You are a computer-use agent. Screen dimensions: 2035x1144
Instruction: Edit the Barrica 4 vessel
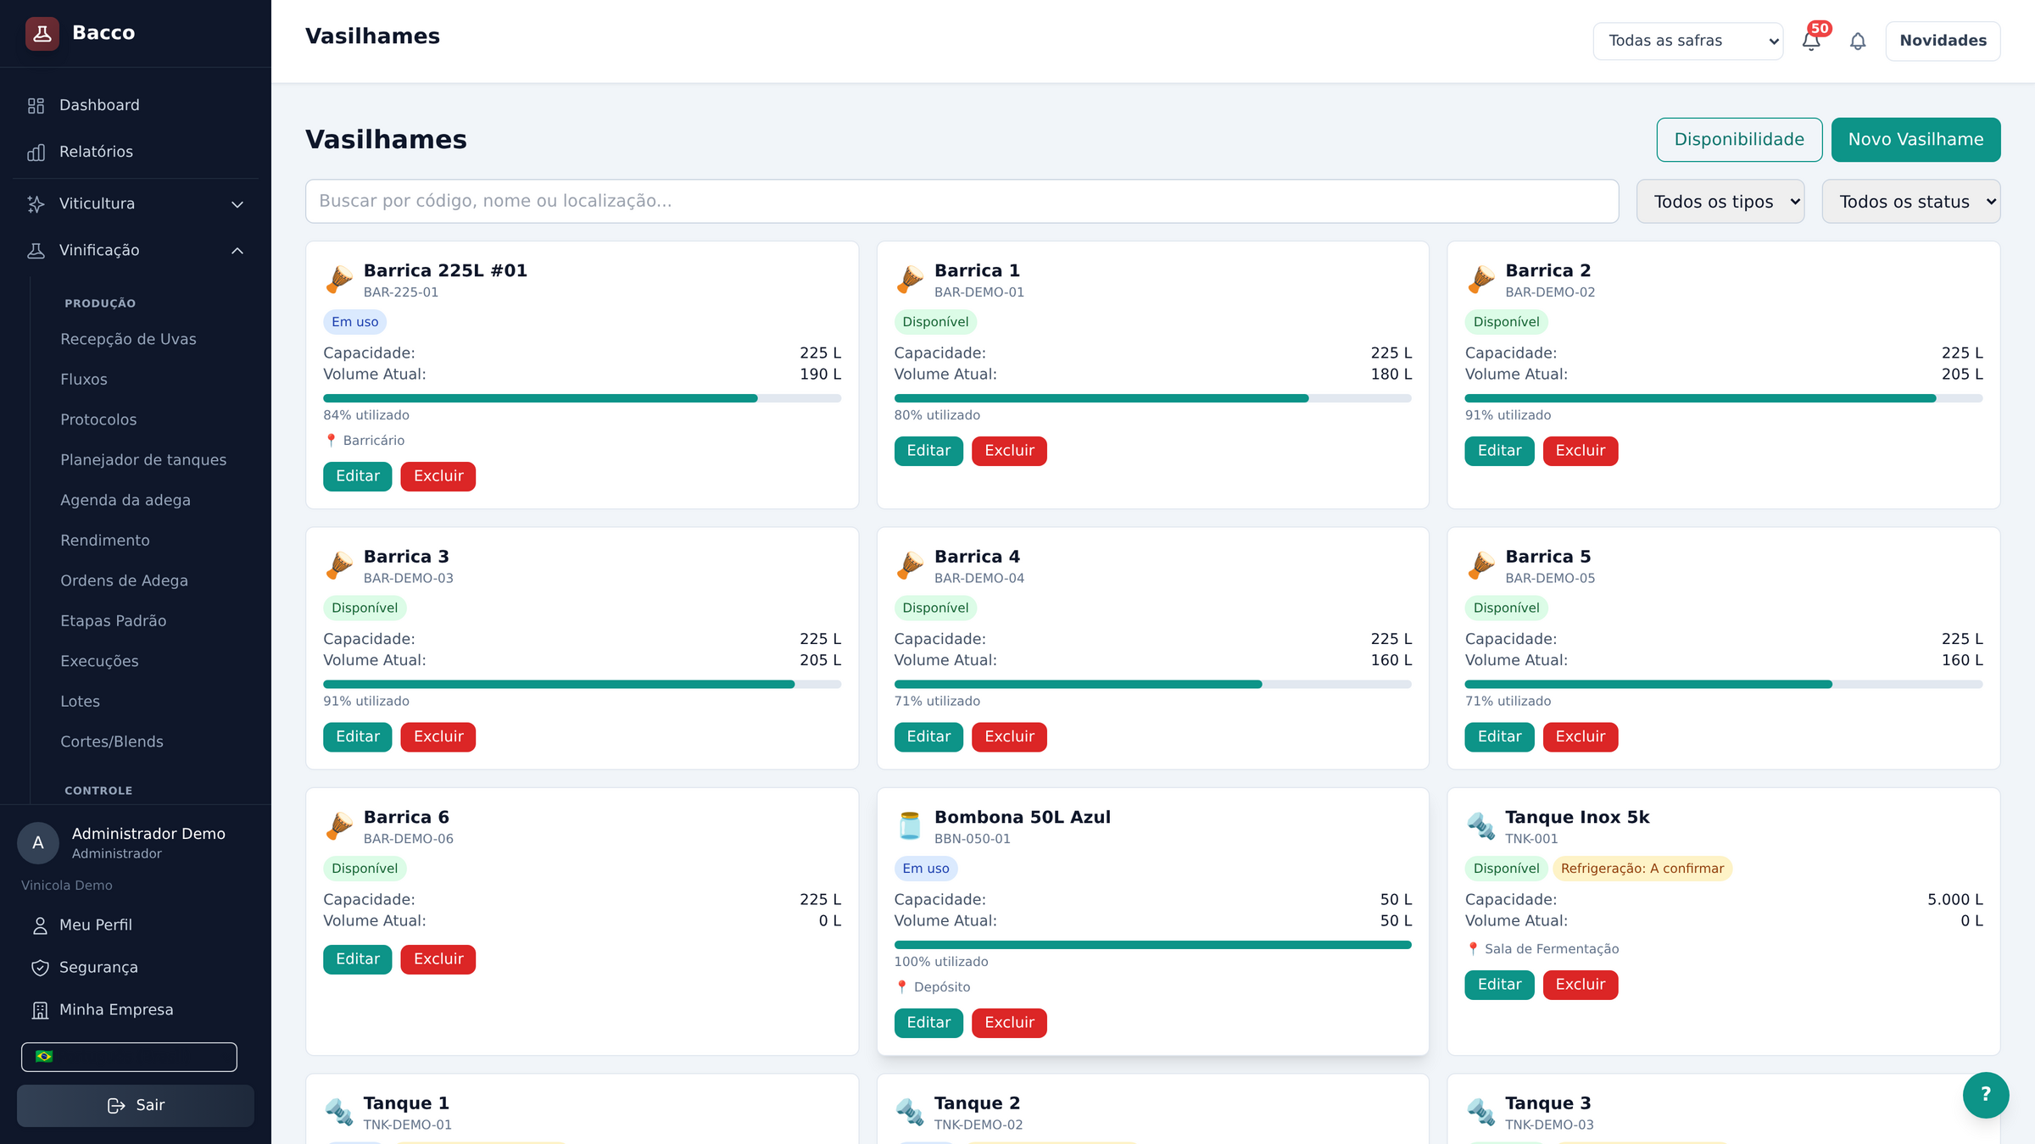point(928,737)
